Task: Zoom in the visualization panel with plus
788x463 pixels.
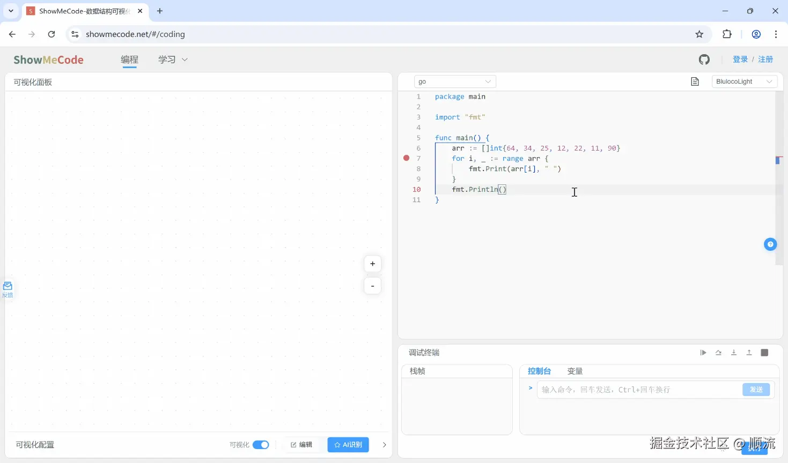Action: [x=372, y=264]
